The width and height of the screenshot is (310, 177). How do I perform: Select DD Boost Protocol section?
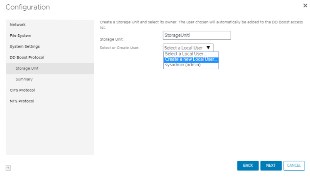click(x=27, y=58)
